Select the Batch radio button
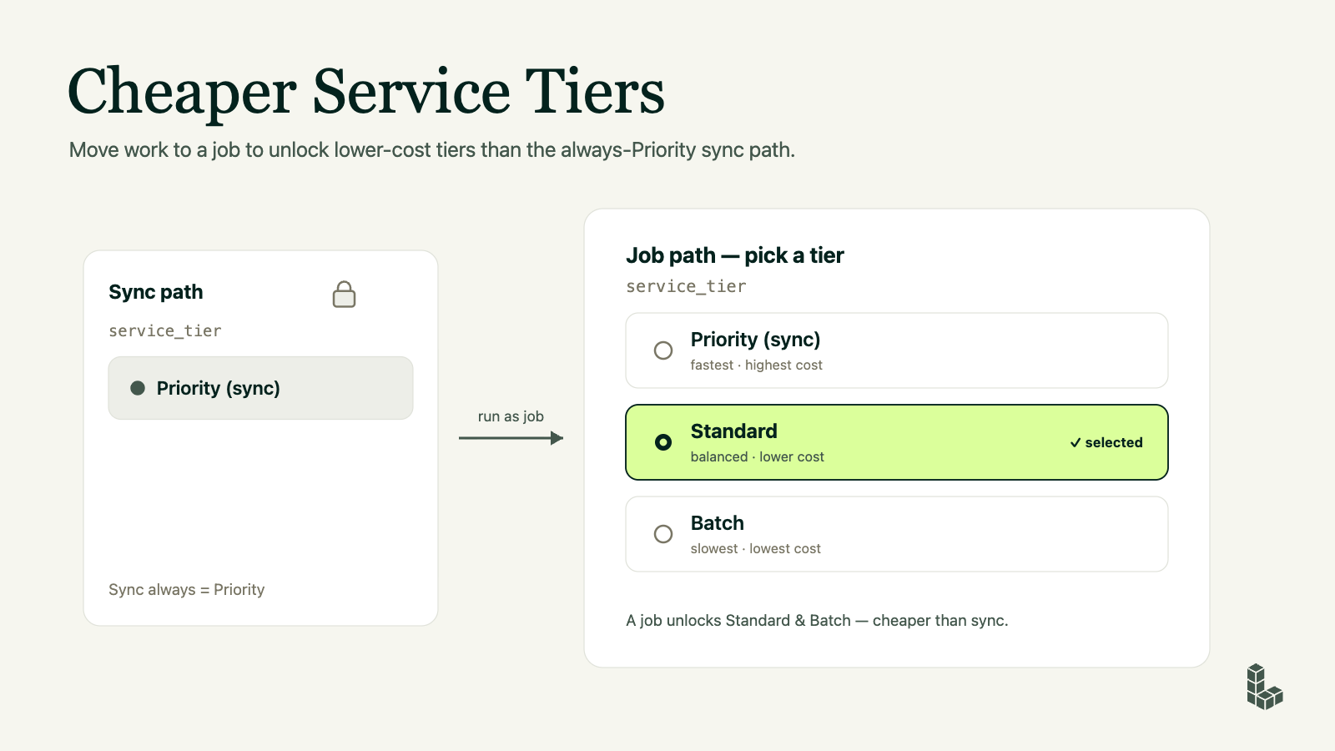Screen dimensions: 1335x751 [663, 534]
